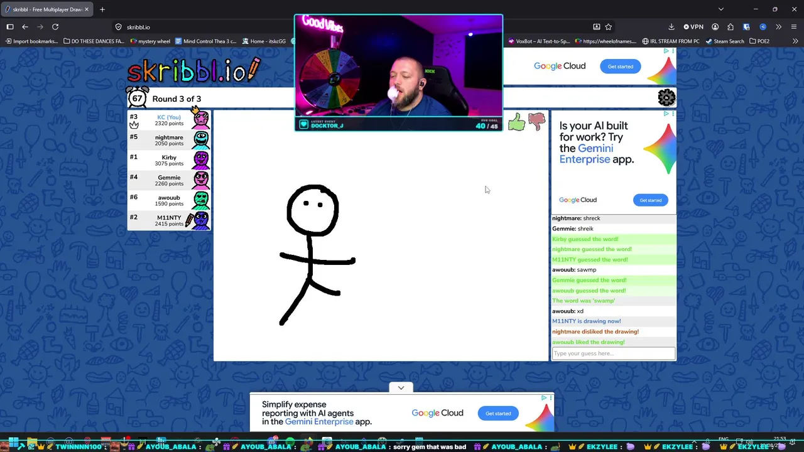804x452 pixels.
Task: Open wheelofnames bookmark
Action: [x=606, y=41]
